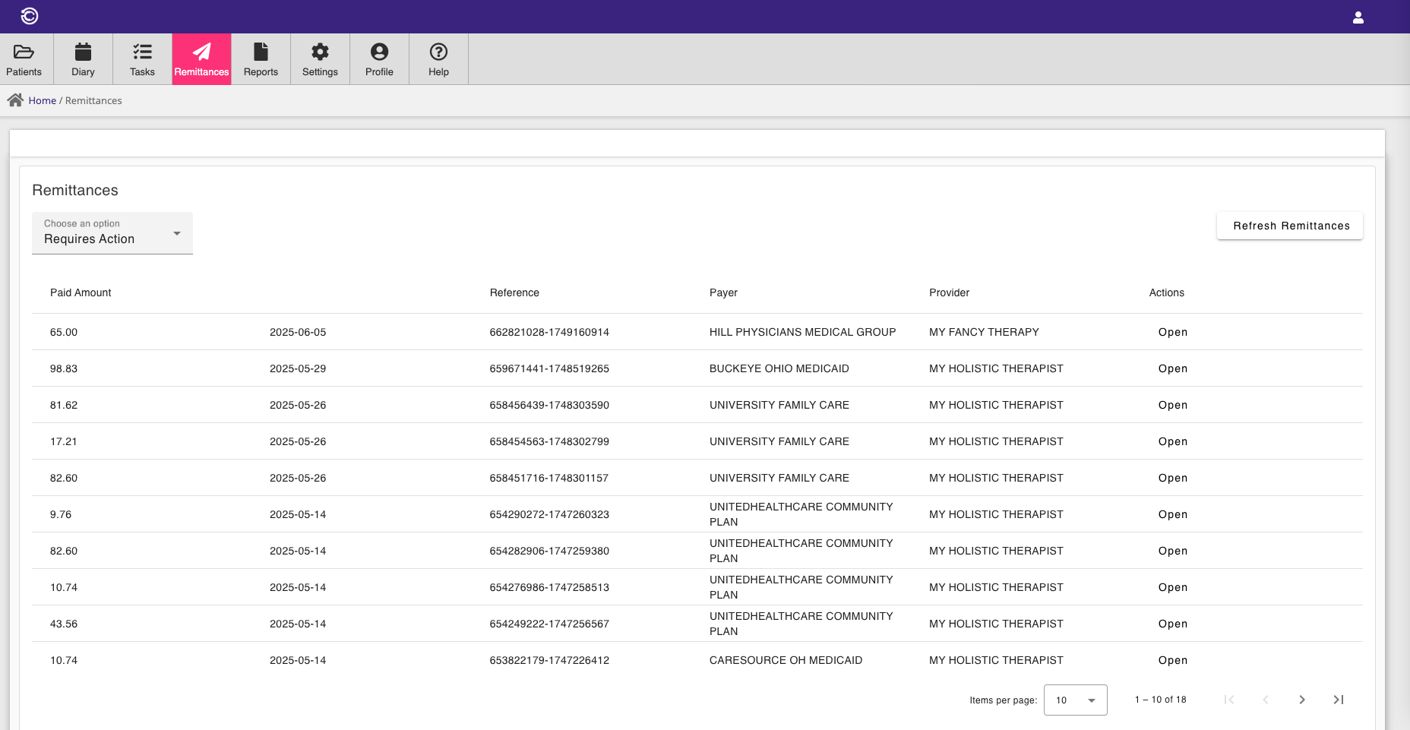Click the user account icon in header
This screenshot has width=1410, height=730.
(1358, 17)
